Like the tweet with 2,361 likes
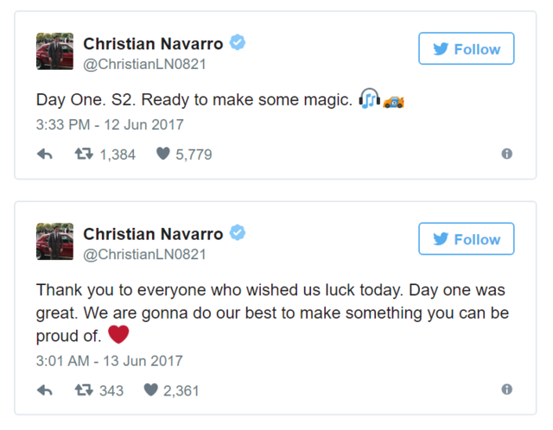 click(151, 390)
